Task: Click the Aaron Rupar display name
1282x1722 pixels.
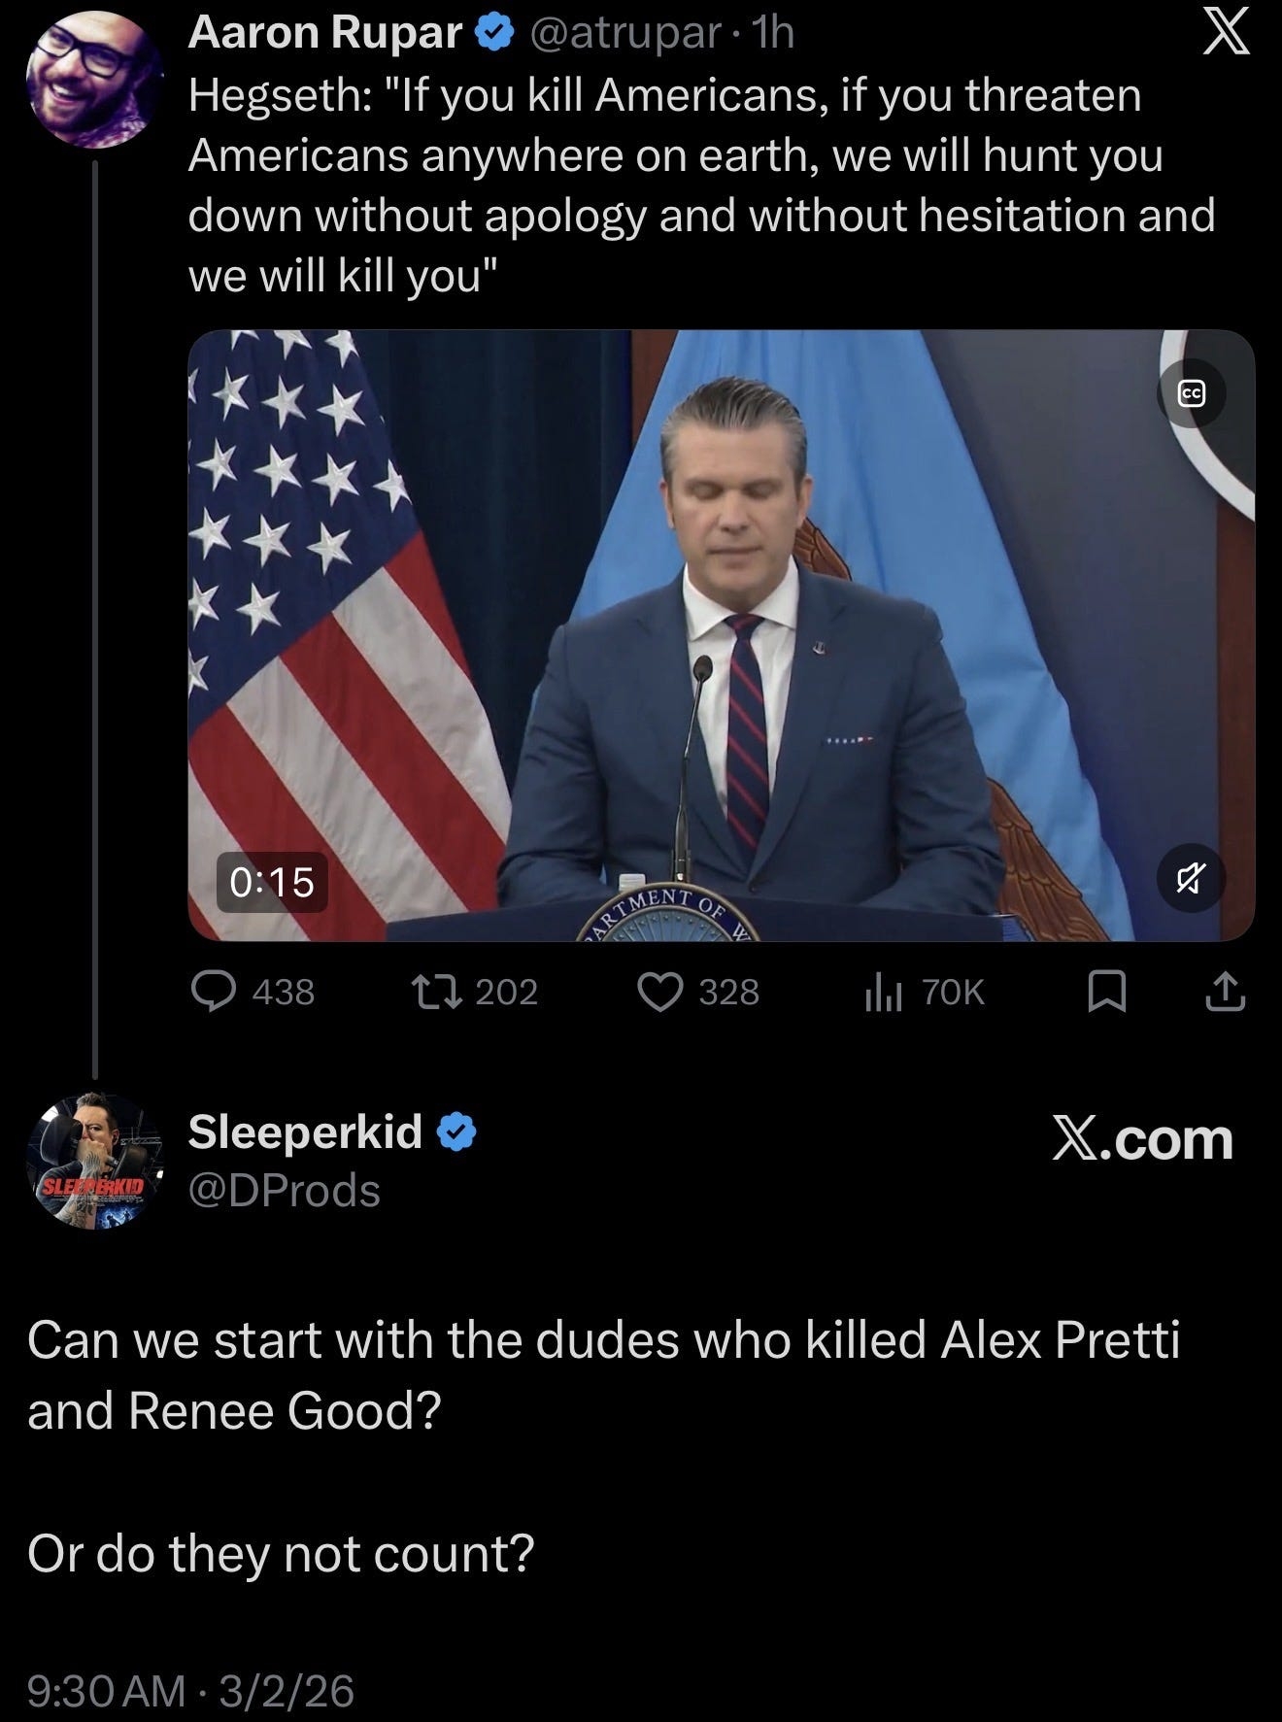Action: [324, 34]
